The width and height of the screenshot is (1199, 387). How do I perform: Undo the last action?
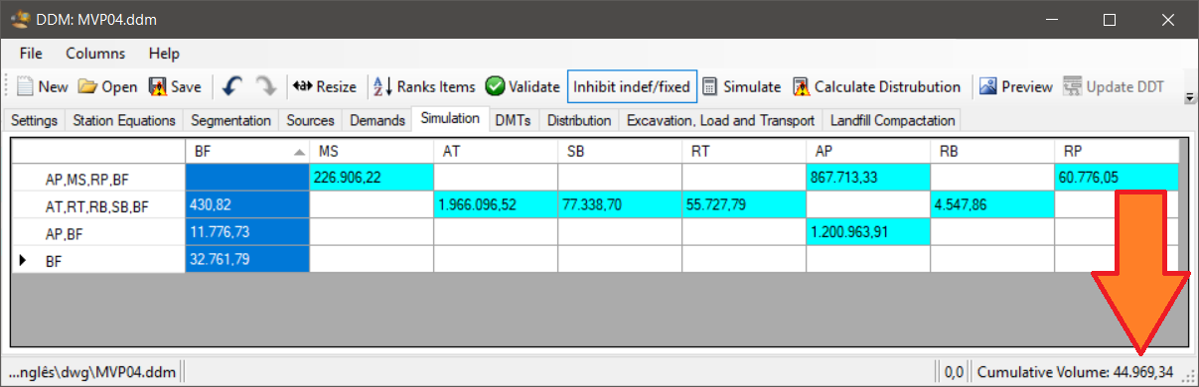231,86
